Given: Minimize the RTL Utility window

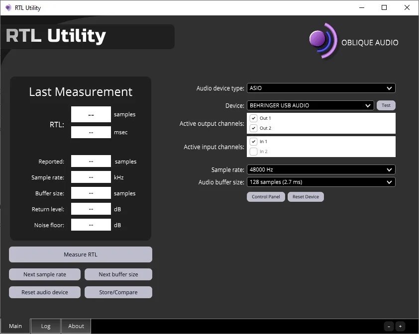Looking at the screenshot, I should click(x=361, y=7).
